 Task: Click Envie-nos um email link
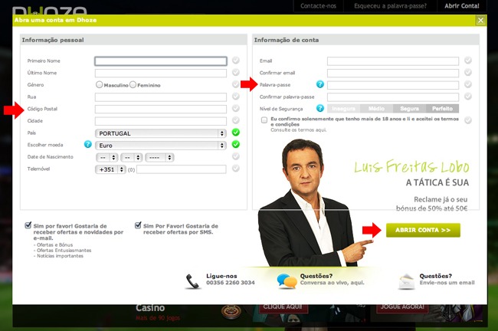[447, 283]
